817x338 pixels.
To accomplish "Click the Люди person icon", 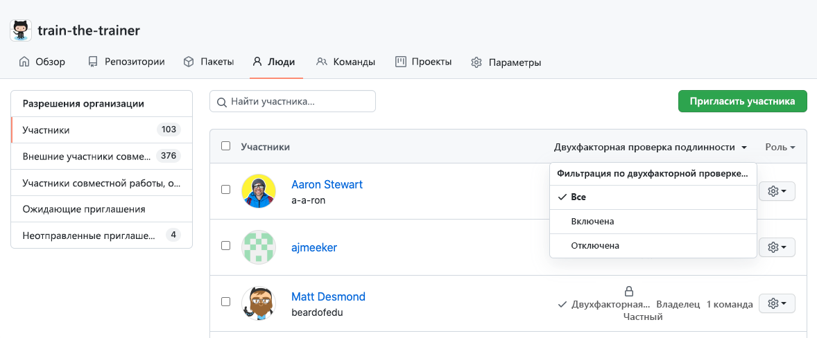I will tap(257, 62).
